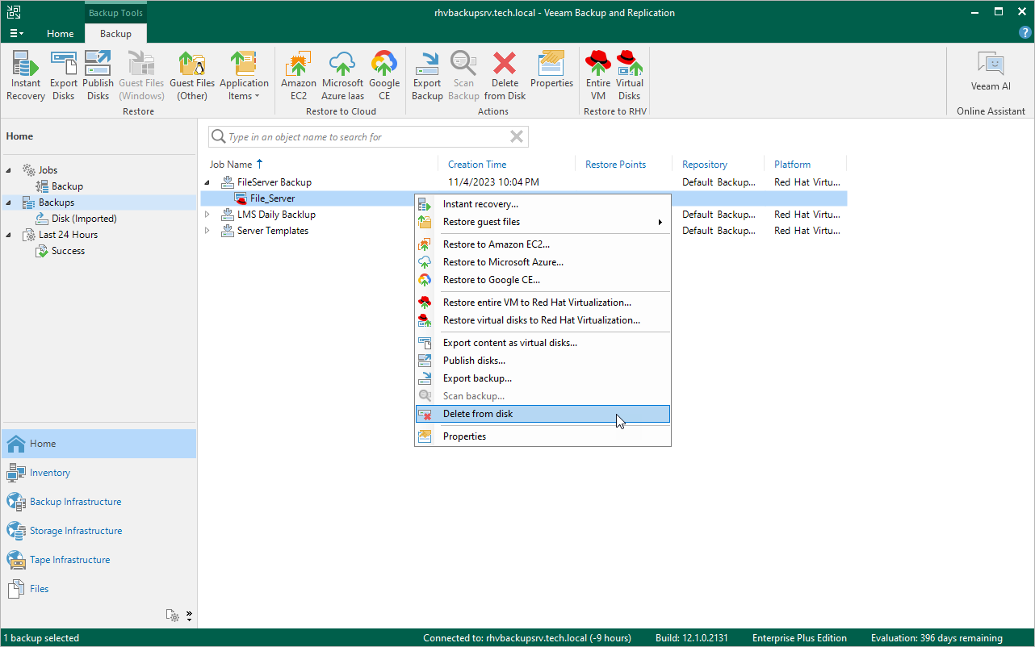The width and height of the screenshot is (1035, 647).
Task: Select Last 24 Hours tree node
Action: [68, 235]
